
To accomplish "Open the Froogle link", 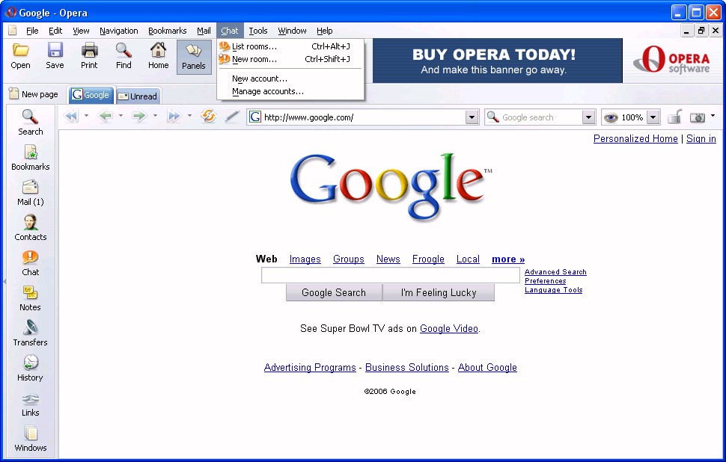I will coord(428,259).
